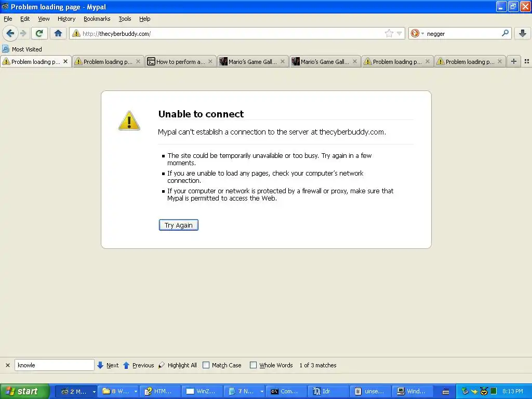Screen dimensions: 532x399
Task: Click the 'Unable to connect' heading
Action: pos(201,114)
